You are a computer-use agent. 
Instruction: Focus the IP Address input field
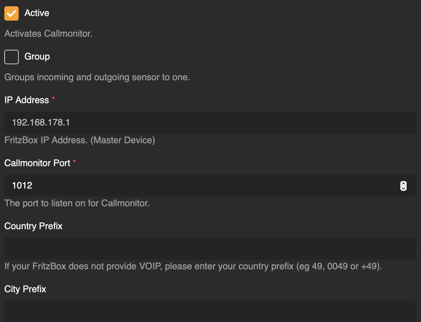[x=210, y=123]
